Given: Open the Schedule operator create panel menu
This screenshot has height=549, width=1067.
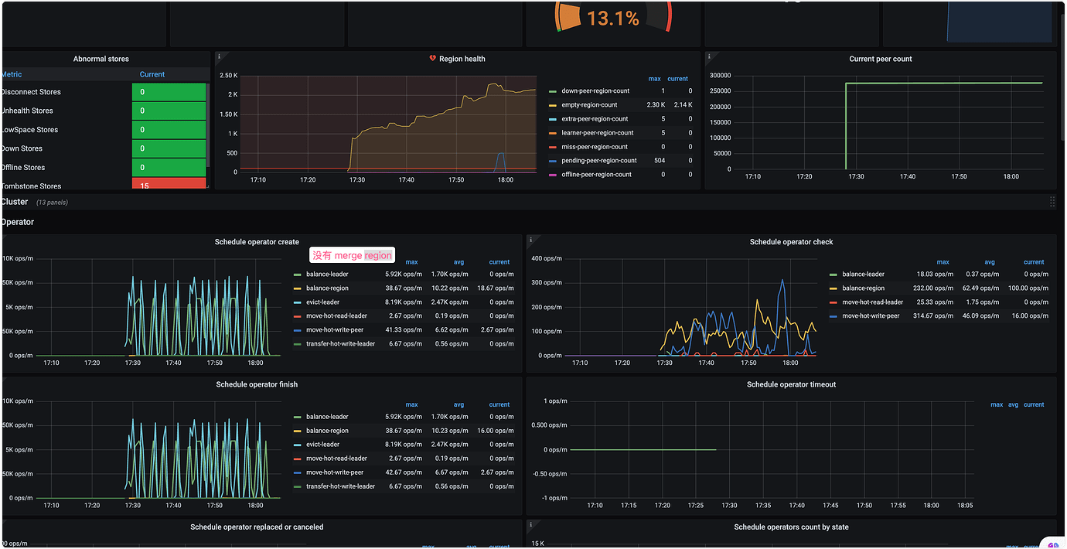Looking at the screenshot, I should (257, 242).
